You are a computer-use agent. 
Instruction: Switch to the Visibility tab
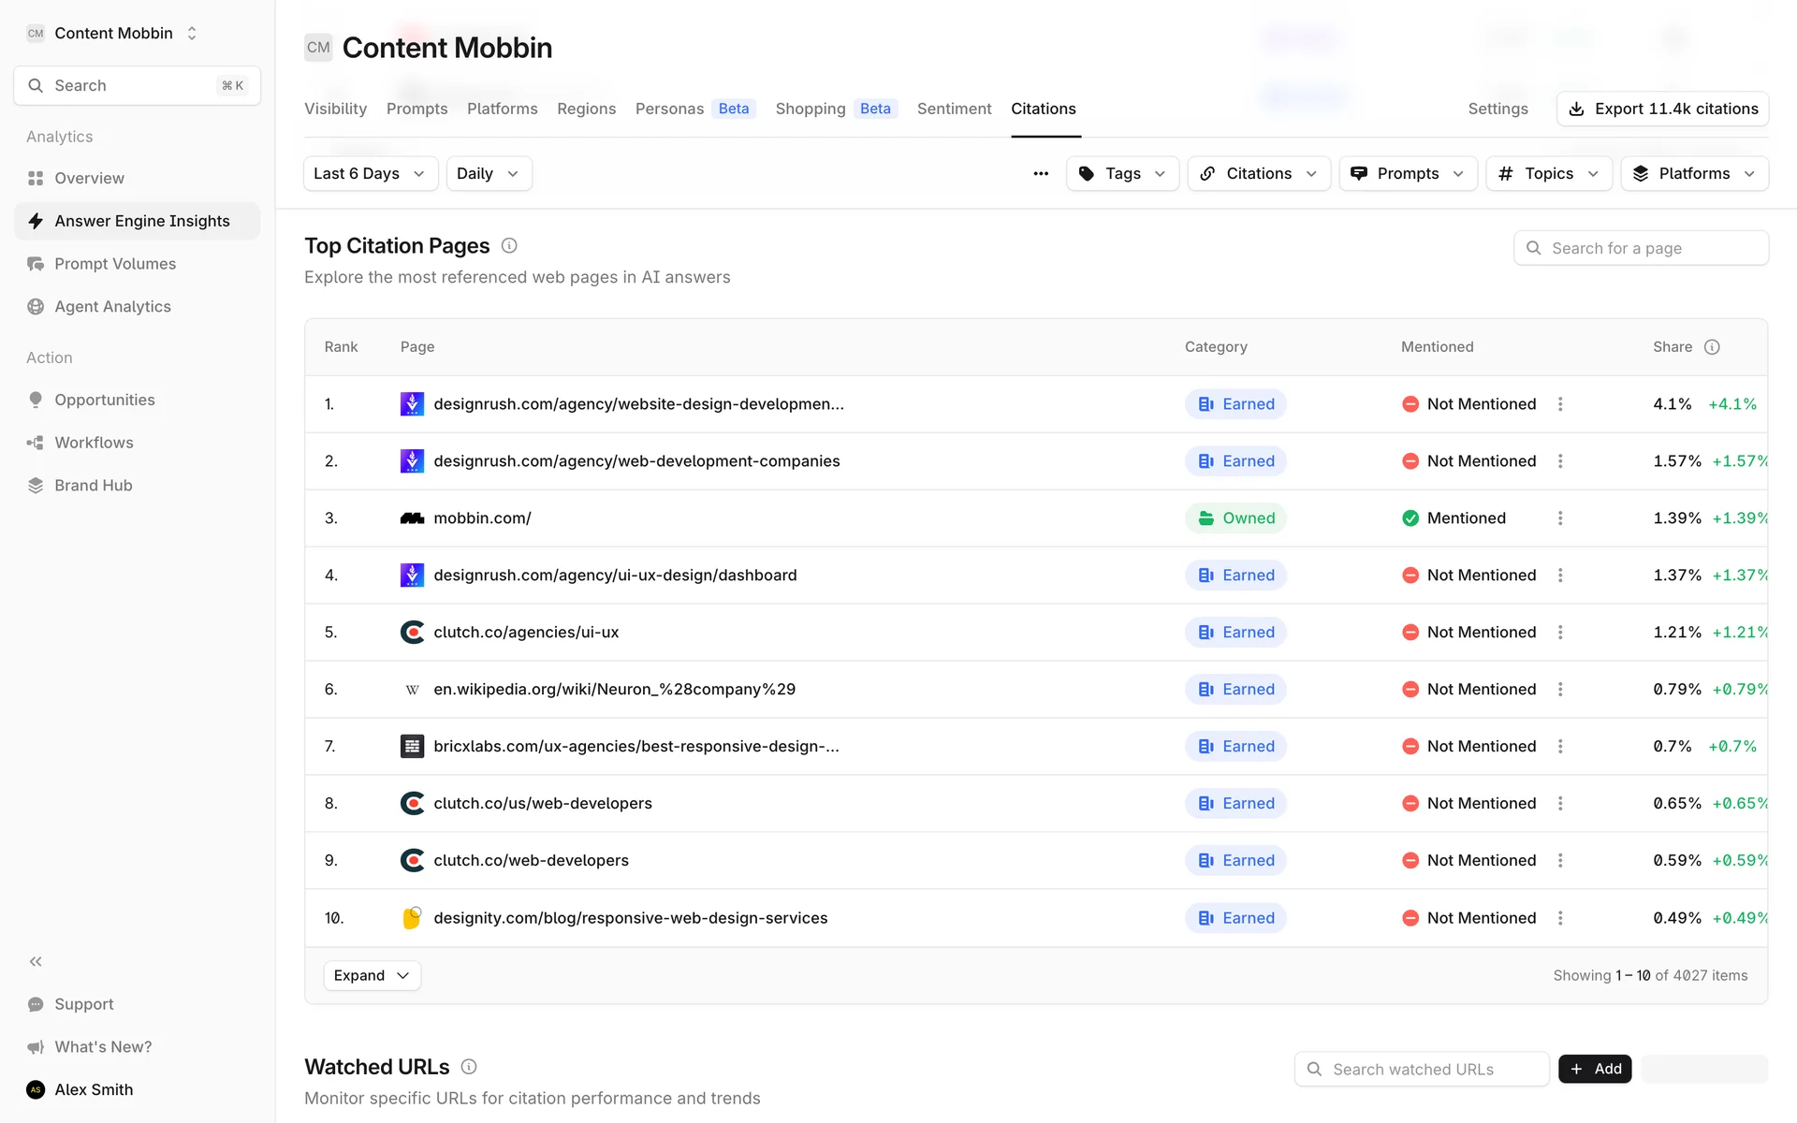pos(335,109)
